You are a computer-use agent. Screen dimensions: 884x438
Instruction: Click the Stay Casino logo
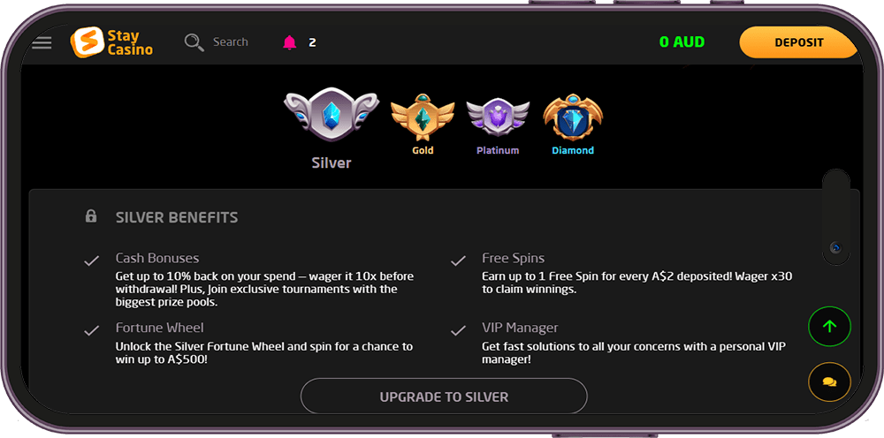pos(111,42)
